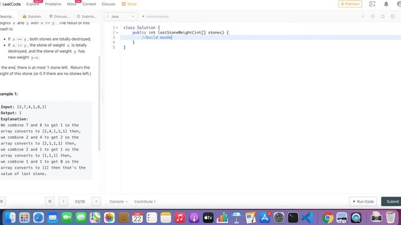401x225 pixels.
Task: Open Music from the dock
Action: pos(180,218)
